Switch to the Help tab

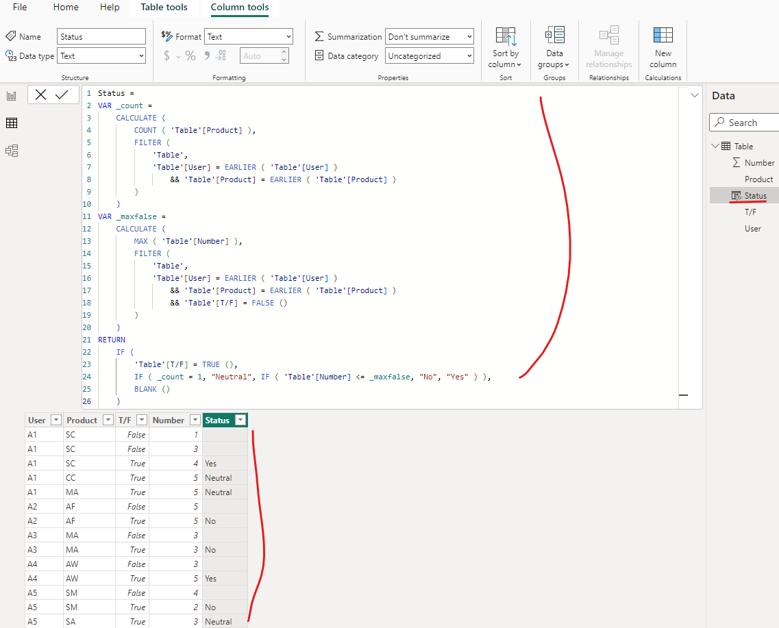point(110,7)
